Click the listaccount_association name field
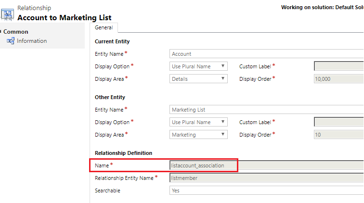The width and height of the screenshot is (364, 203). click(267, 165)
